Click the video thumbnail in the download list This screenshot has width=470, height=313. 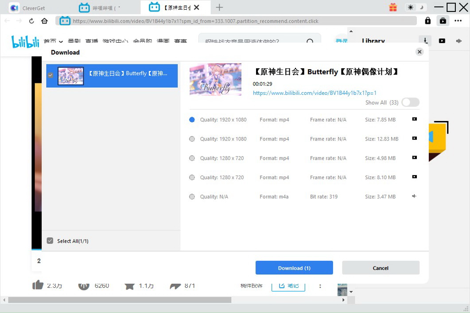click(x=70, y=75)
